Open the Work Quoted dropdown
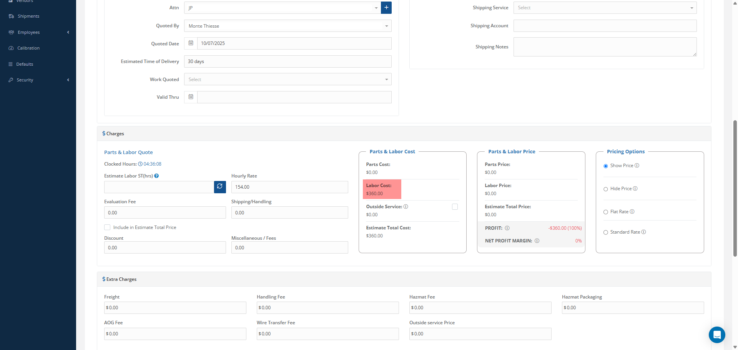This screenshot has height=350, width=738. [288, 80]
